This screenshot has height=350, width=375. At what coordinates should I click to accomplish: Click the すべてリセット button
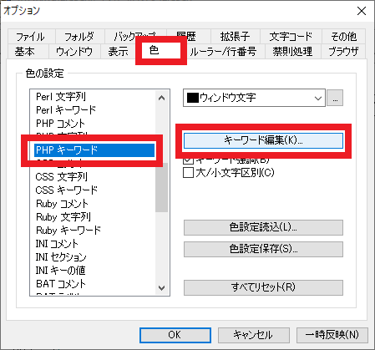[263, 287]
